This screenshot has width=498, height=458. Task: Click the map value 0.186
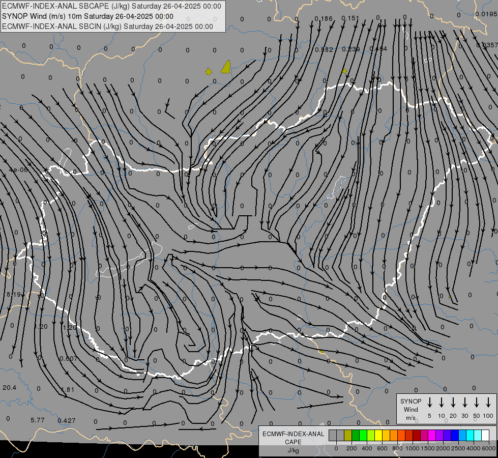tap(324, 19)
